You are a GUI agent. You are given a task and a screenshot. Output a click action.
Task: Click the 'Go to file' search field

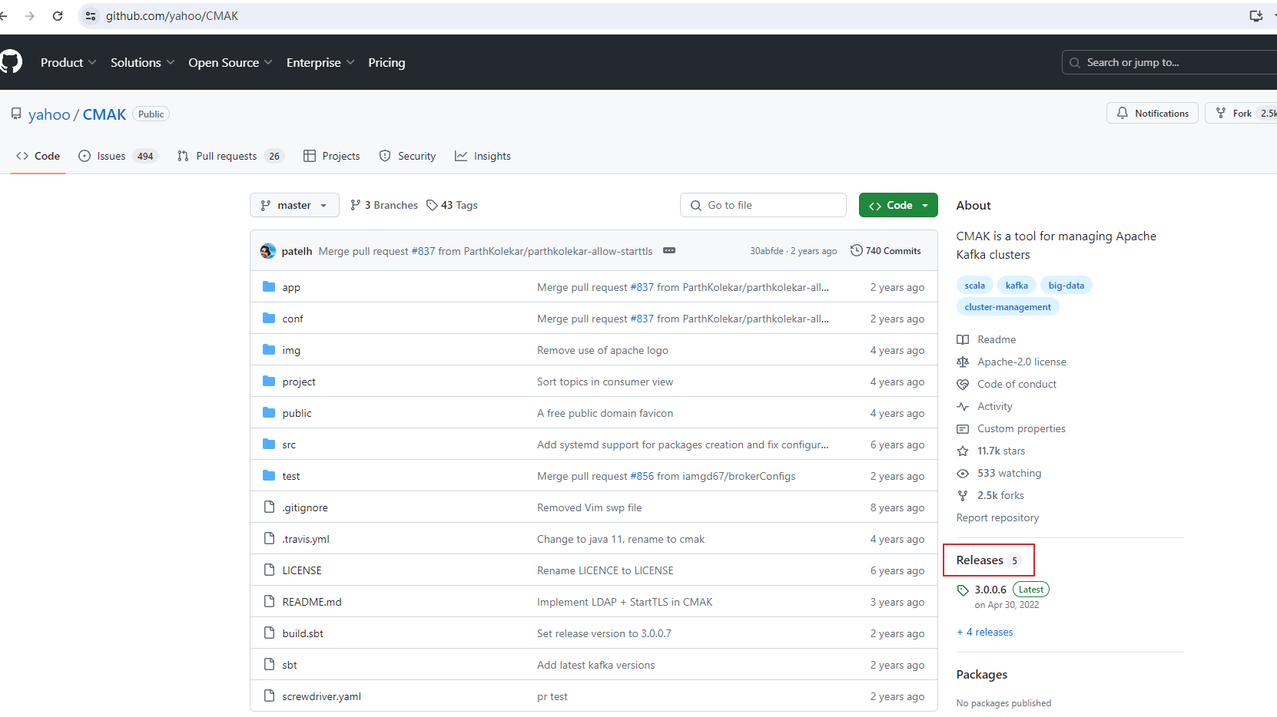[763, 205]
